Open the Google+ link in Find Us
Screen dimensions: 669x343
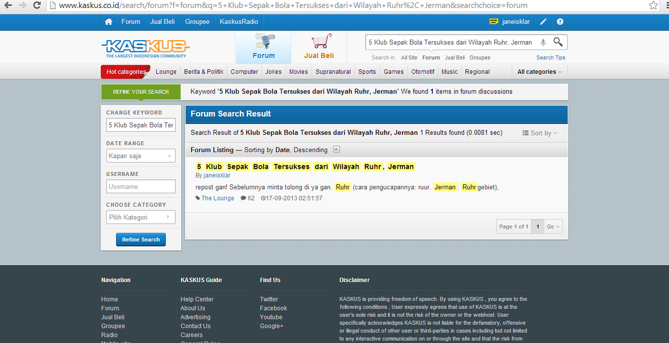point(272,326)
